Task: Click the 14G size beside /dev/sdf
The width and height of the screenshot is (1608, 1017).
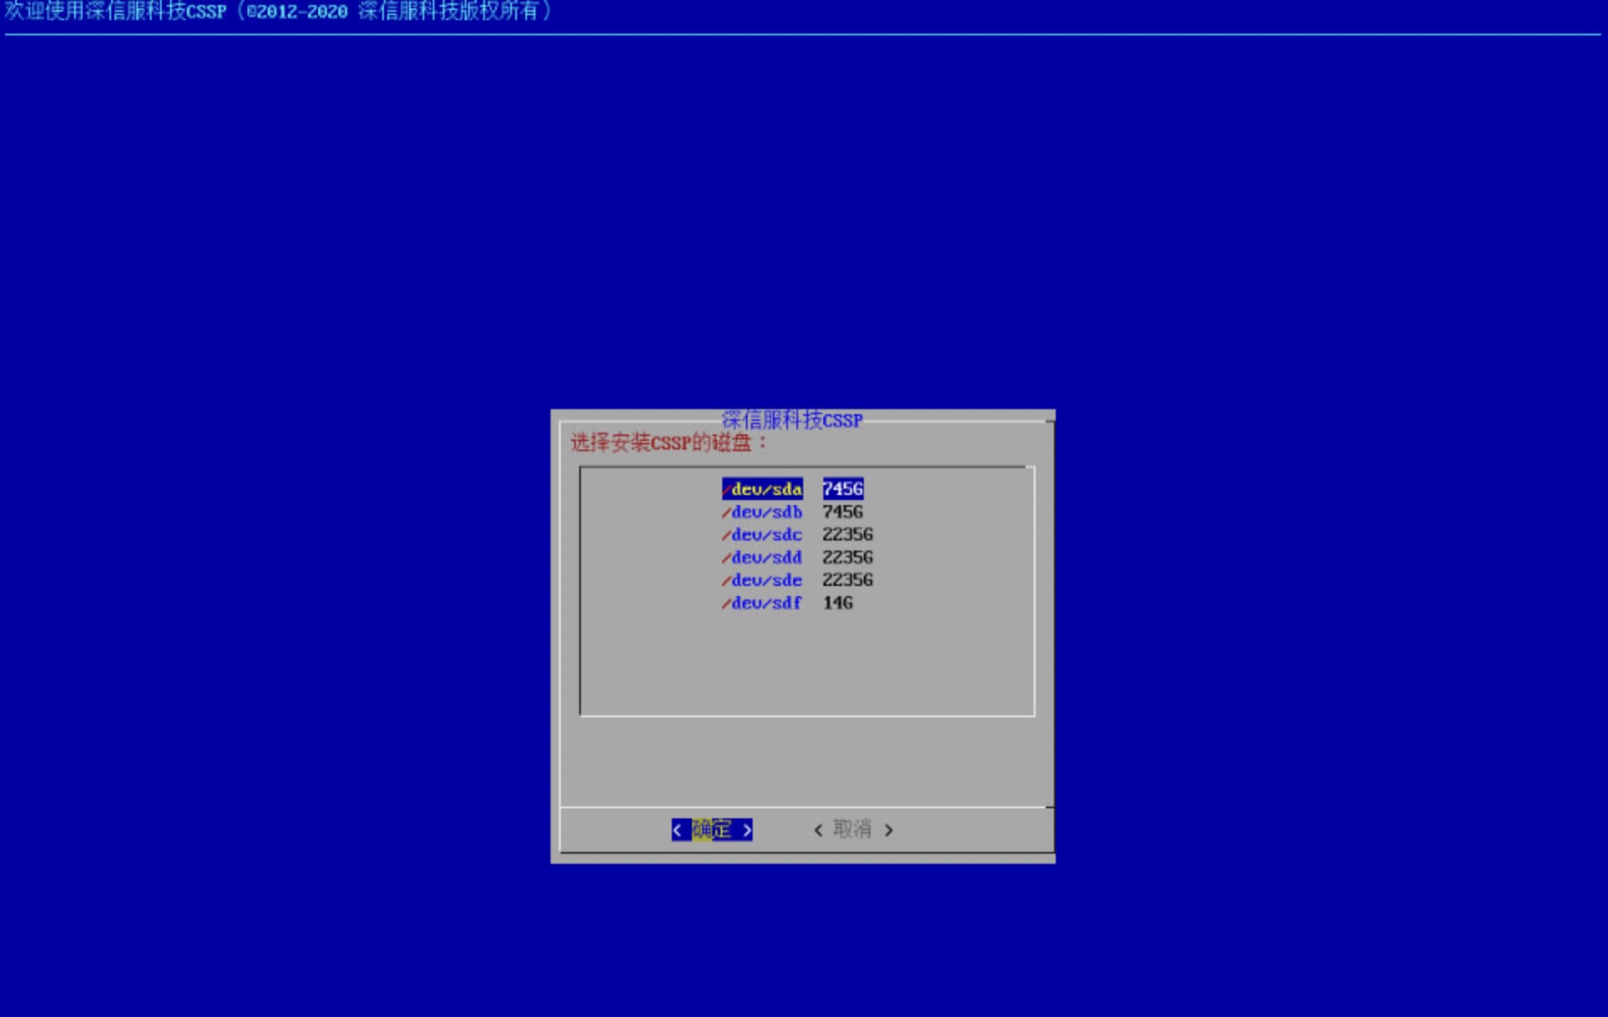Action: 838,603
